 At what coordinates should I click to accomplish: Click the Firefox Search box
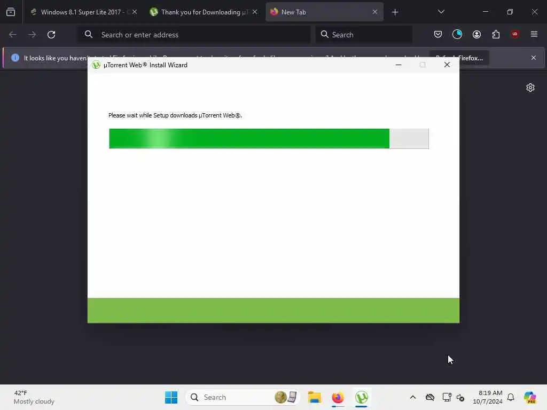(364, 35)
